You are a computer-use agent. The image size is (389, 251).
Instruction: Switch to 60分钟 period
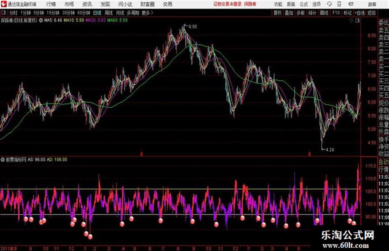[x=84, y=13]
